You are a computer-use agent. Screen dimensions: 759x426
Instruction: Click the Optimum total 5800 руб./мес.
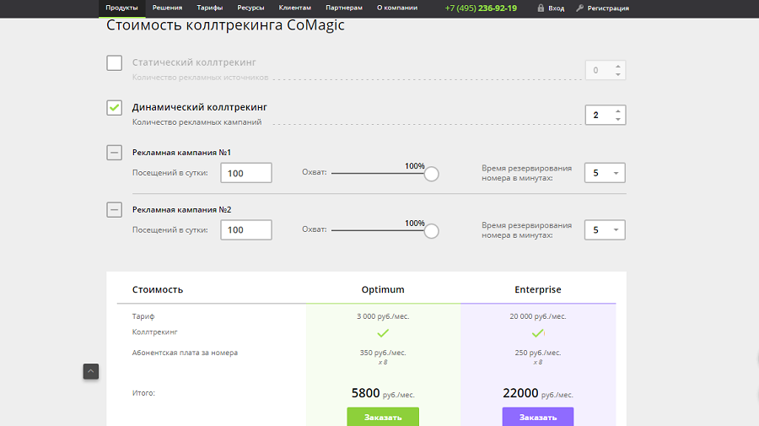(383, 393)
